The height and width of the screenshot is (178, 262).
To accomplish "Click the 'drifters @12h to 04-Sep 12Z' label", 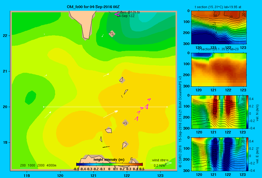I will coord(128,14).
